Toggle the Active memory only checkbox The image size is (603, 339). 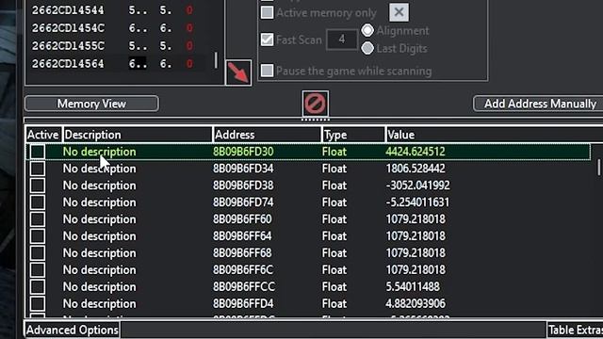267,12
